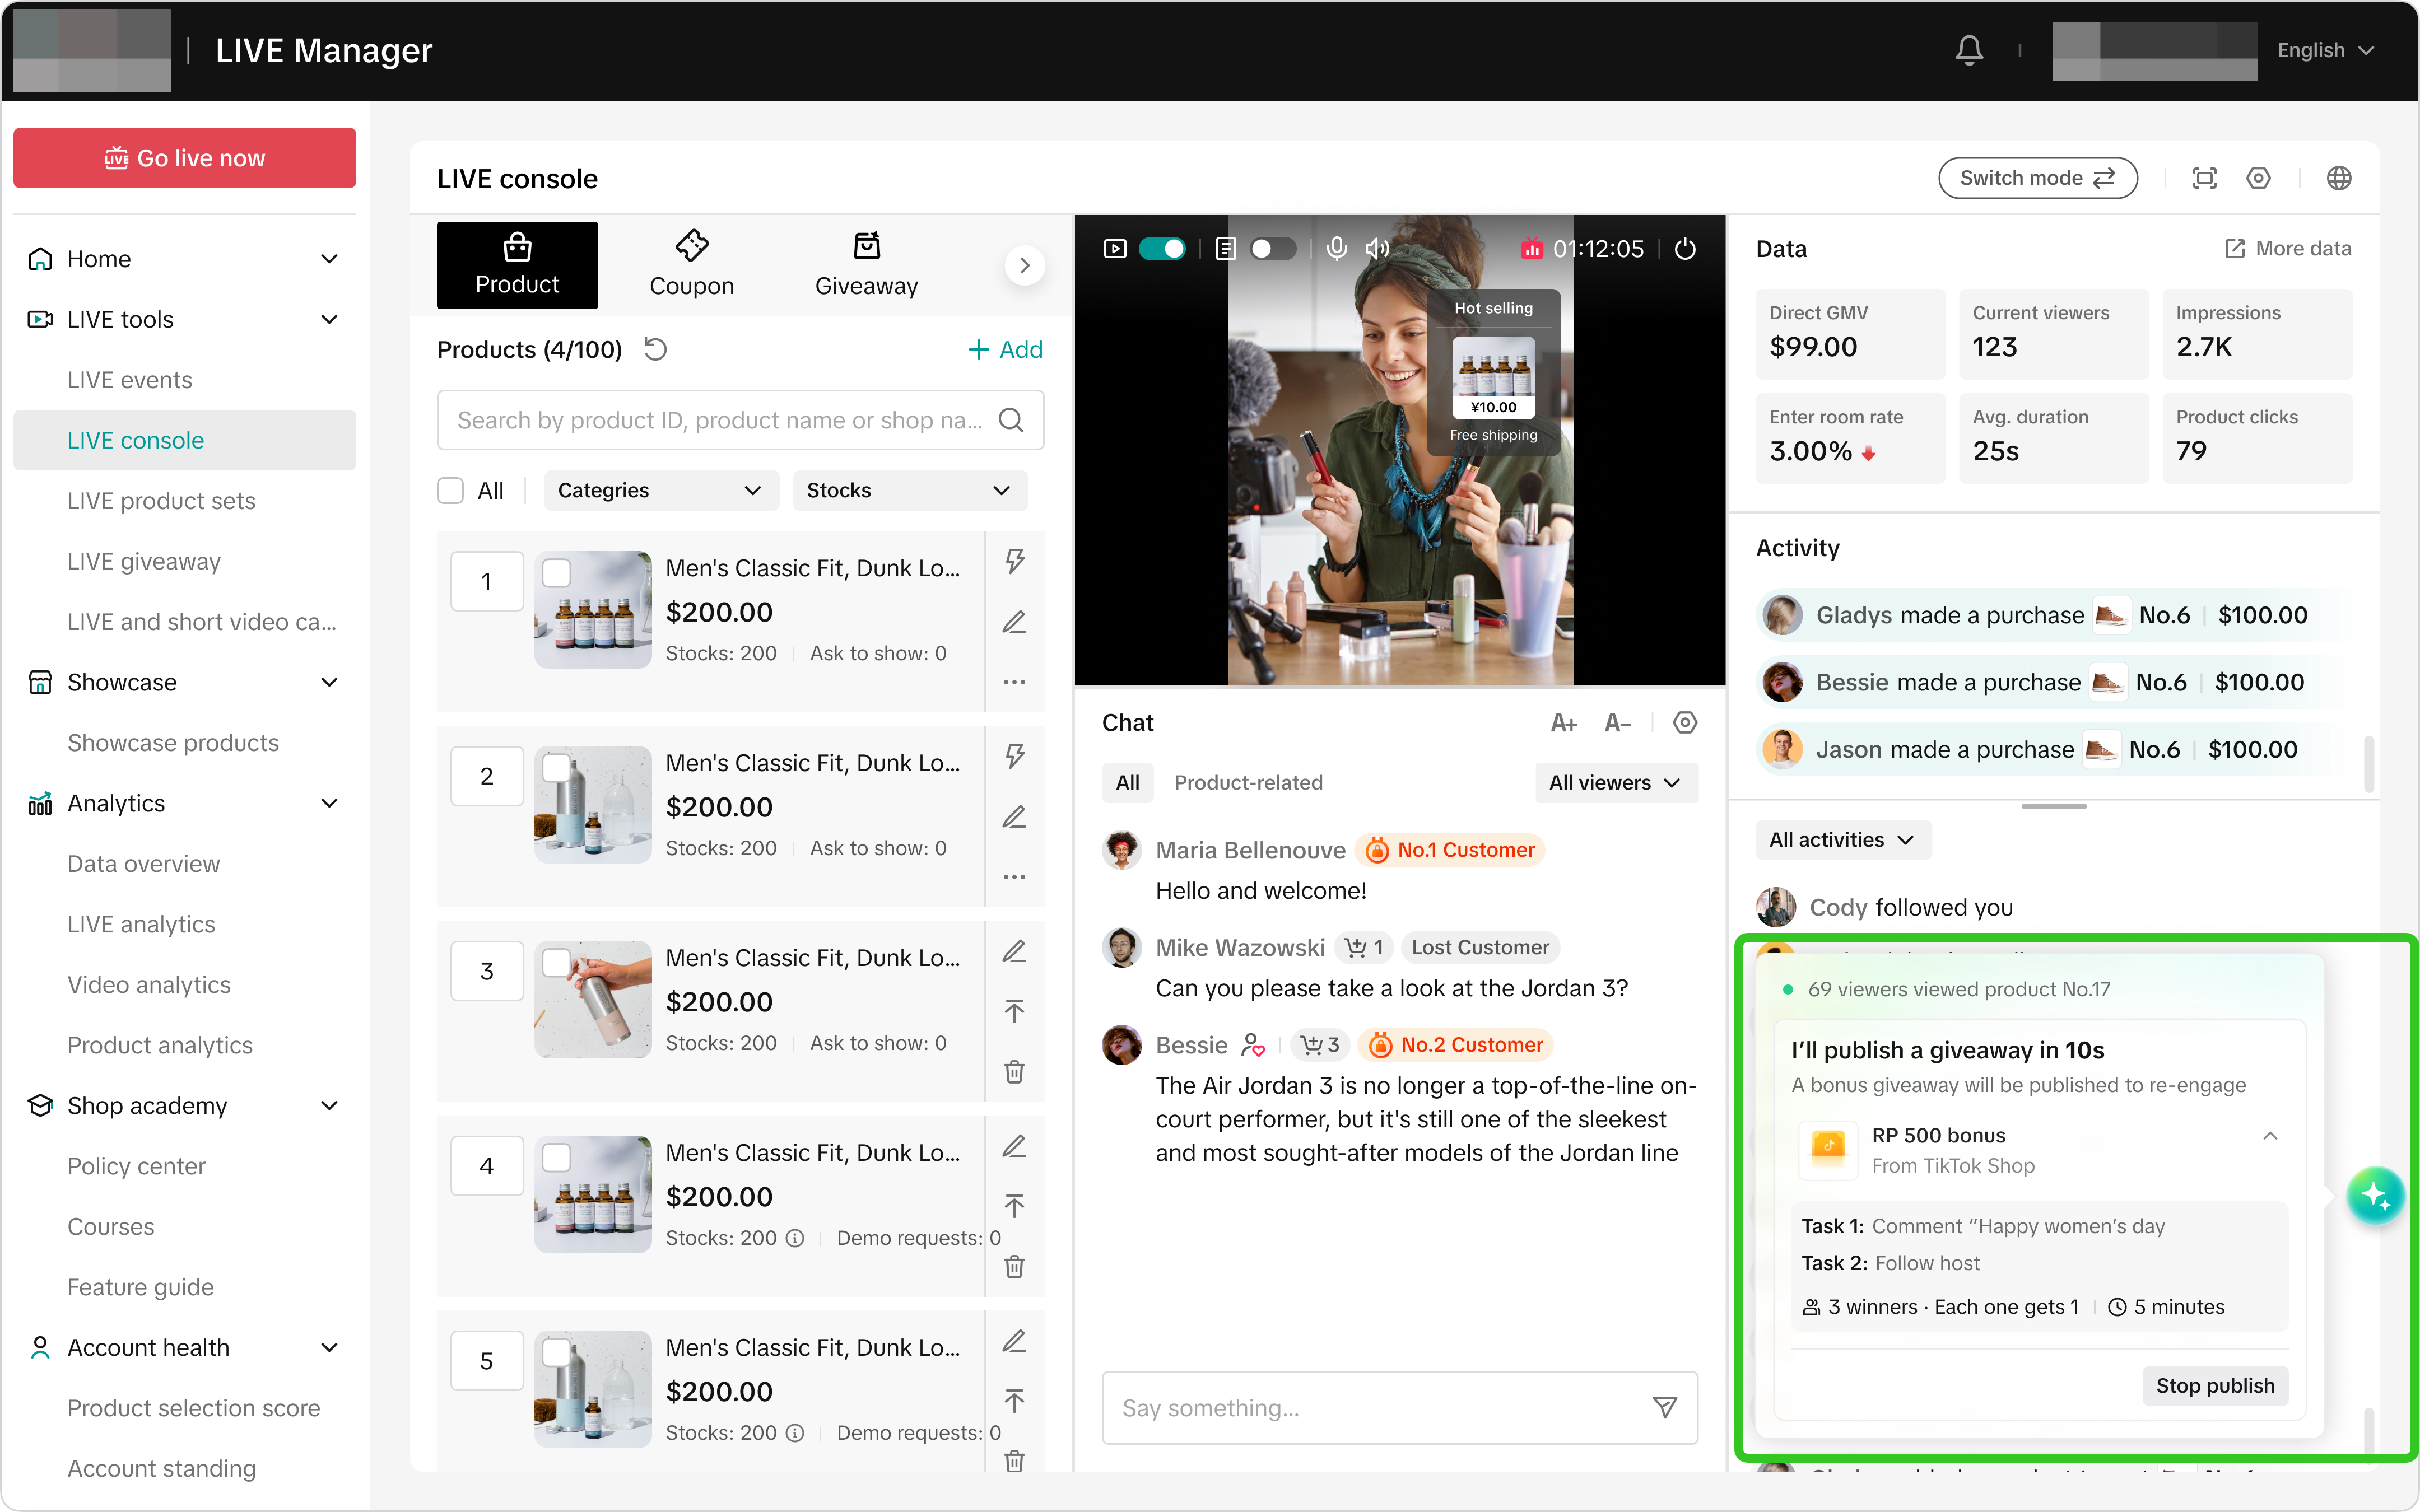The image size is (2420, 1512).
Task: Refresh the Products list
Action: pos(655,349)
